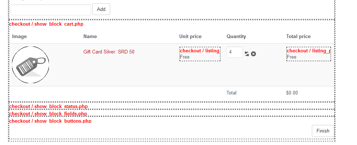Remove the Gift Card item with X icon
Screen dimensions: 357x145
[253, 54]
